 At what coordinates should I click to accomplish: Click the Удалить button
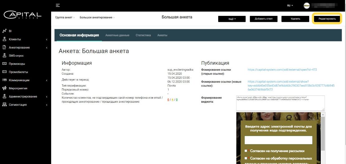coord(295,19)
